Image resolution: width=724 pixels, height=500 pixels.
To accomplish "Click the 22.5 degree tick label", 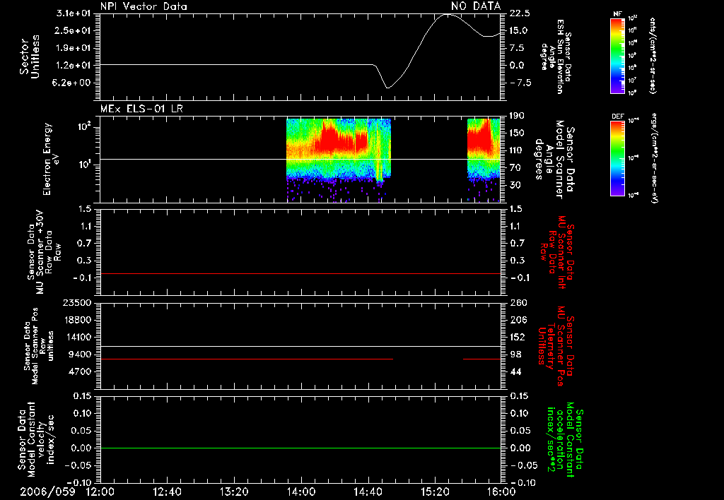I will pos(520,13).
